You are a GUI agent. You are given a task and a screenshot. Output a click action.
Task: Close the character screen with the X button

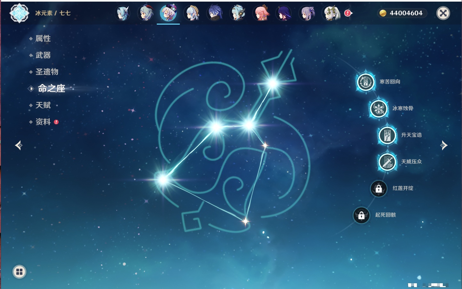pos(443,13)
